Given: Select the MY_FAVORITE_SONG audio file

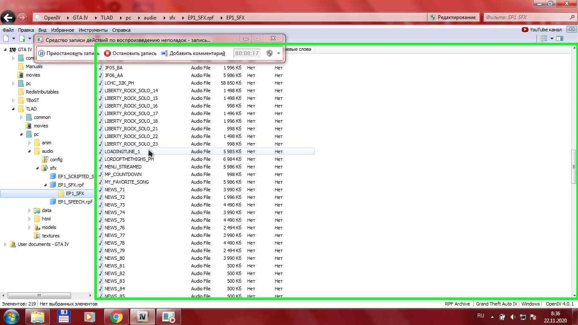Looking at the screenshot, I should pyautogui.click(x=127, y=182).
